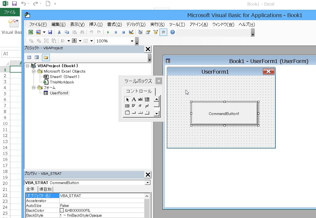
Task: Click the Copy icon in VBA toolbar
Action: pyautogui.click(x=67, y=32)
